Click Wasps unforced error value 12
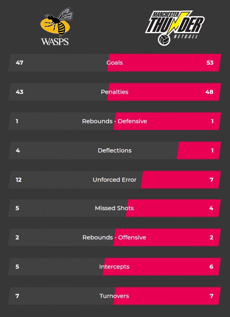The width and height of the screenshot is (230, 317). (19, 180)
